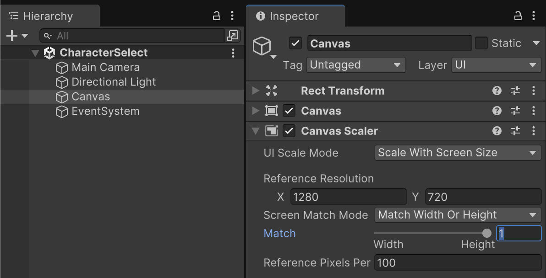Select EventSystem in the hierarchy
Screen dimensions: 546x278
click(x=105, y=112)
